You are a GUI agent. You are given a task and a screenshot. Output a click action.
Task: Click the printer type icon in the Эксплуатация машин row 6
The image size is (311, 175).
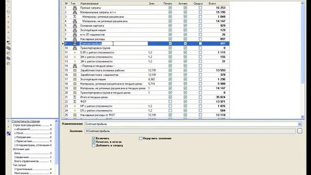[75, 30]
